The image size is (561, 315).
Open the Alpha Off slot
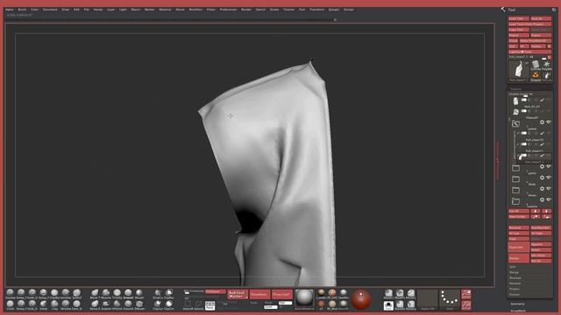(x=428, y=298)
